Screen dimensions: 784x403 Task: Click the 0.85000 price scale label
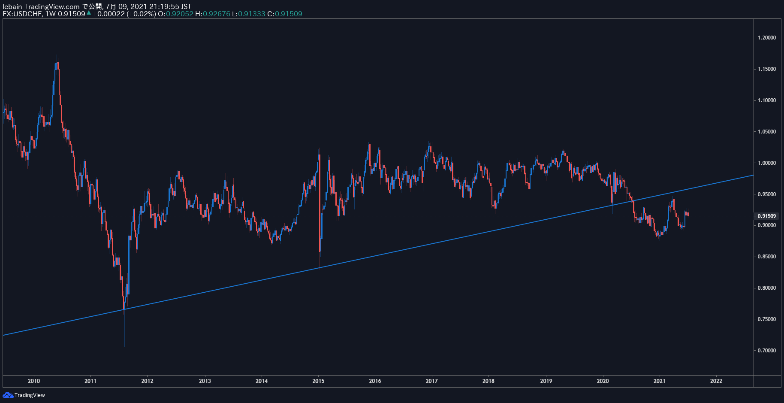click(767, 257)
